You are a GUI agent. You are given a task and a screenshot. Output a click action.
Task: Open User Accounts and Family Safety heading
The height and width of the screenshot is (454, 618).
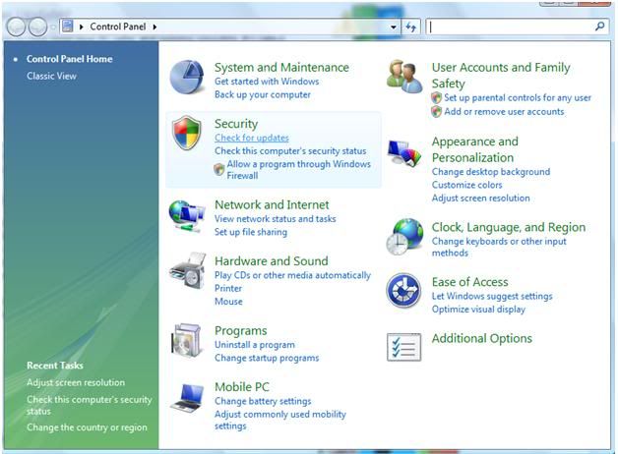tap(501, 75)
